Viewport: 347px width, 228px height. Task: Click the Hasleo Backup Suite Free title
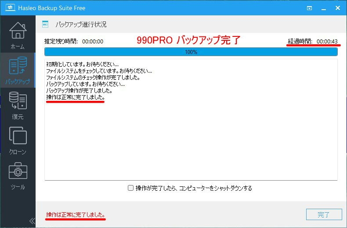click(x=51, y=8)
